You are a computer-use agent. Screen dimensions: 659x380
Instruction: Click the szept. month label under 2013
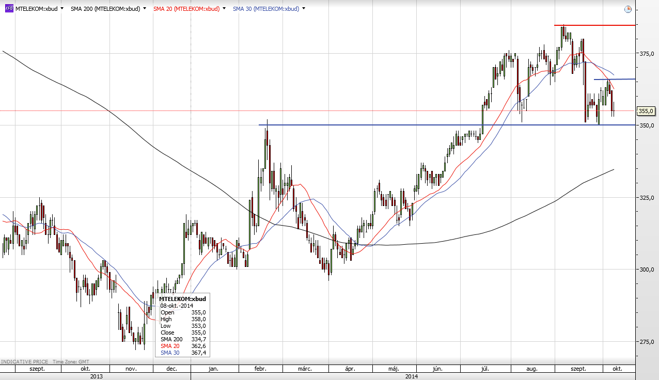(38, 369)
